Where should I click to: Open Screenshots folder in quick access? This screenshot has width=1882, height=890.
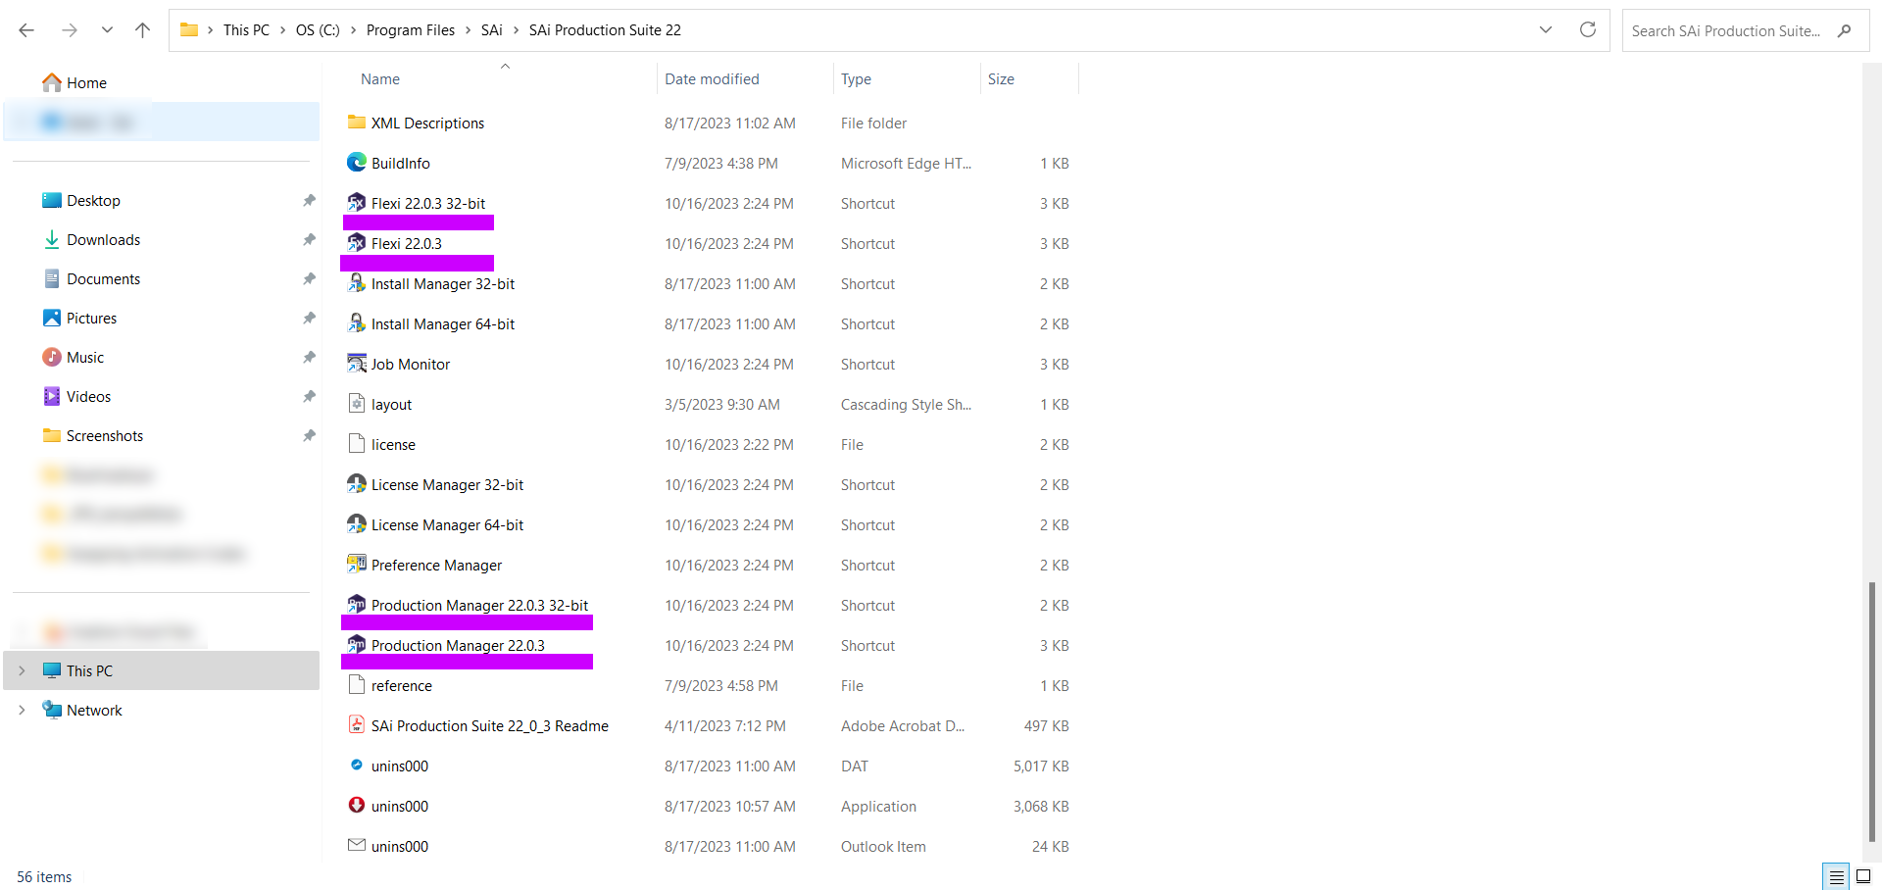(93, 436)
